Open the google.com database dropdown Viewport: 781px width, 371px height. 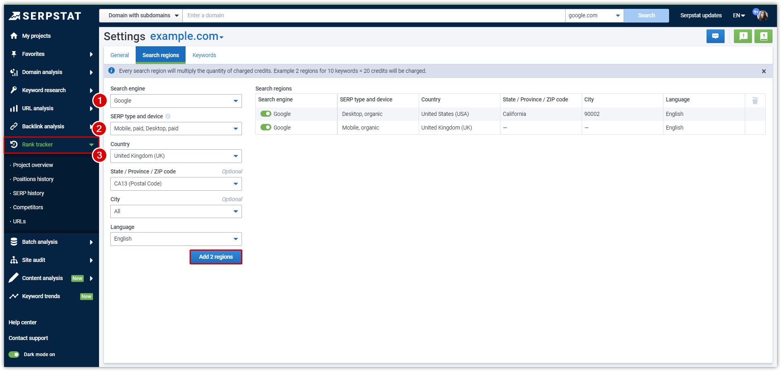coord(594,16)
